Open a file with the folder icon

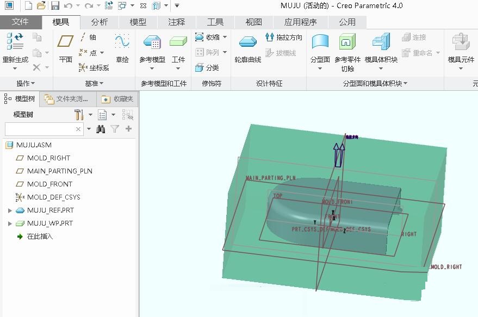click(x=41, y=5)
